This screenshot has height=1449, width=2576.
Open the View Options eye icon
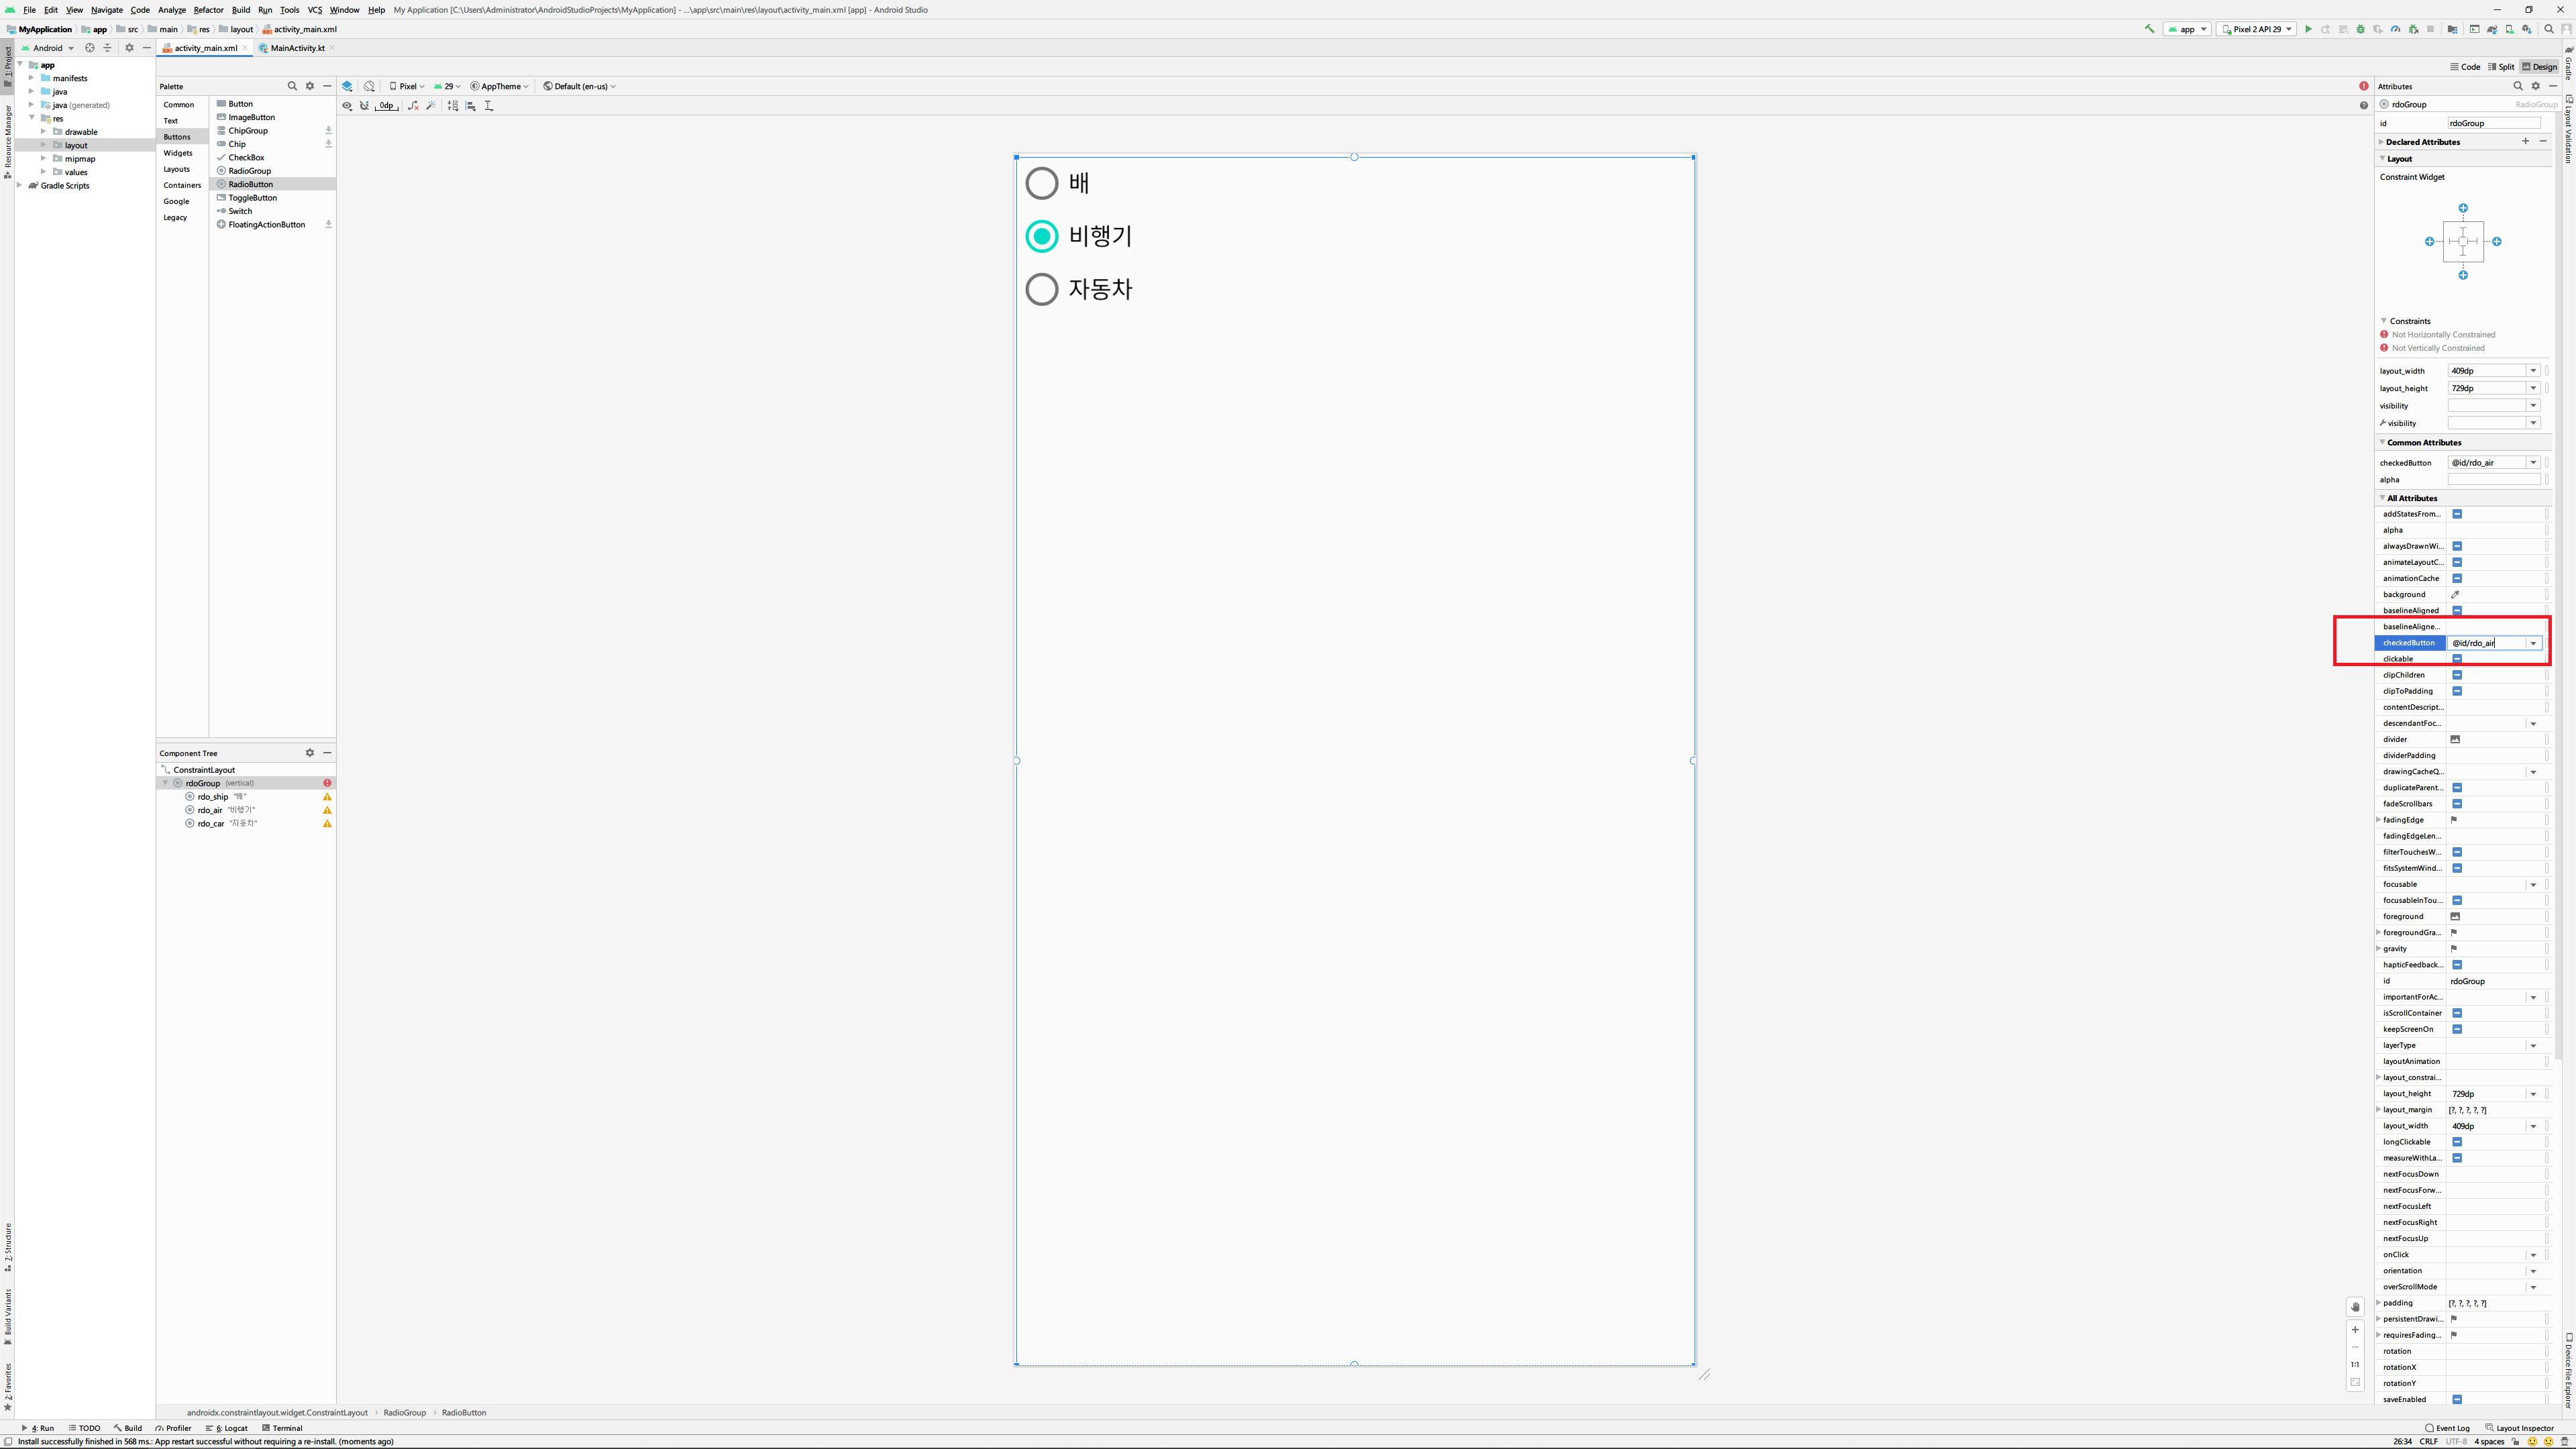pos(347,106)
